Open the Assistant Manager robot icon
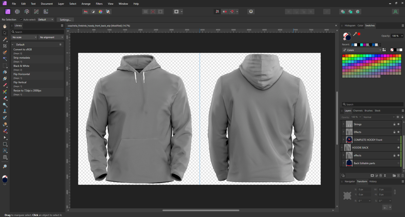The height and width of the screenshot is (217, 405). click(x=251, y=11)
